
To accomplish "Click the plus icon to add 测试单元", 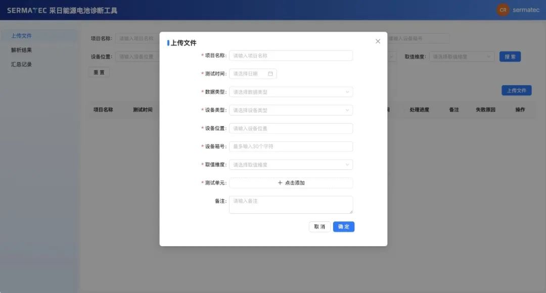I will click(x=280, y=183).
